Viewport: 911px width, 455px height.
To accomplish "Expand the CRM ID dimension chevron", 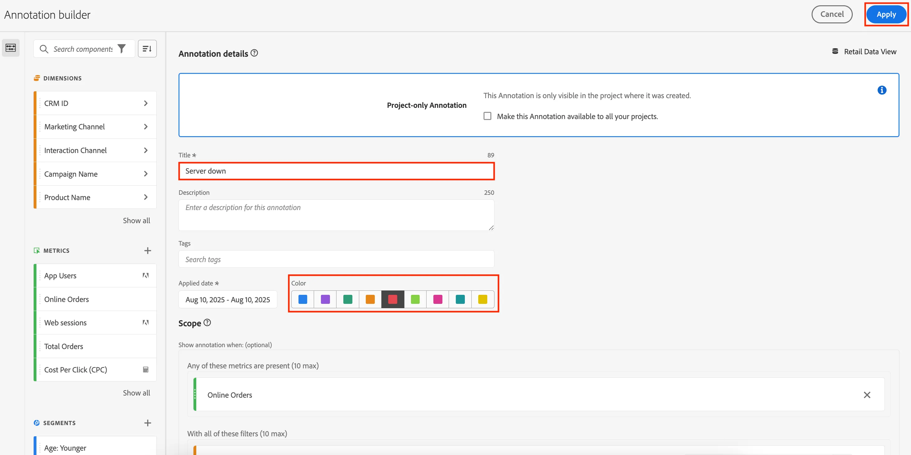I will 146,103.
